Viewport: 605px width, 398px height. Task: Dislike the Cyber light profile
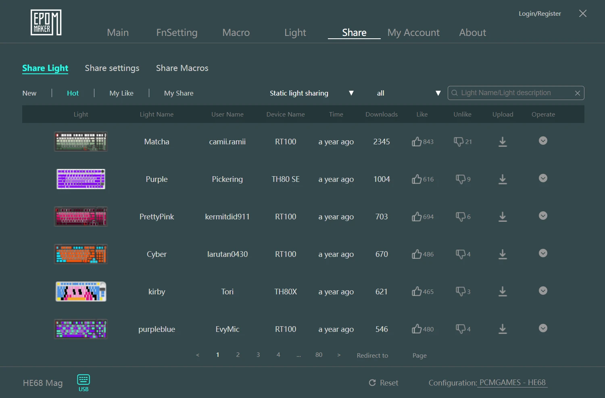click(x=461, y=254)
